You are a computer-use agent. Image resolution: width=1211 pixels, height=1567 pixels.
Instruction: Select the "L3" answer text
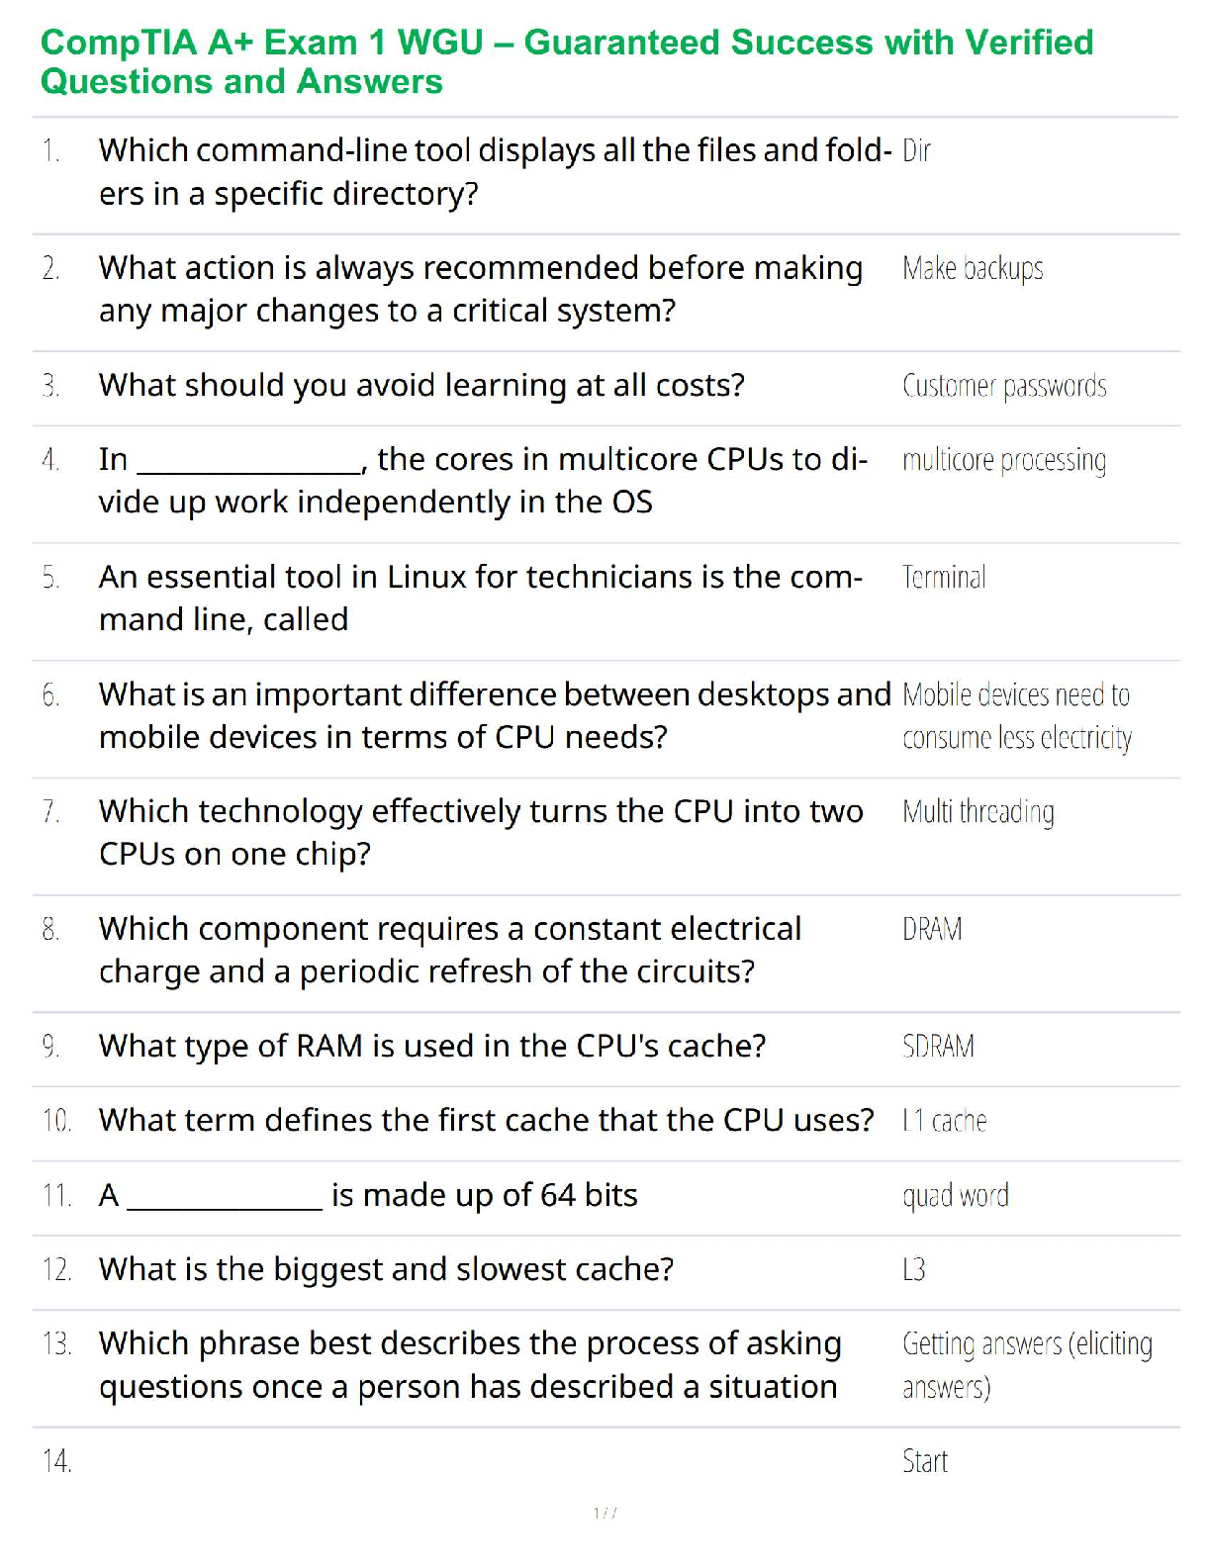[x=913, y=1270]
